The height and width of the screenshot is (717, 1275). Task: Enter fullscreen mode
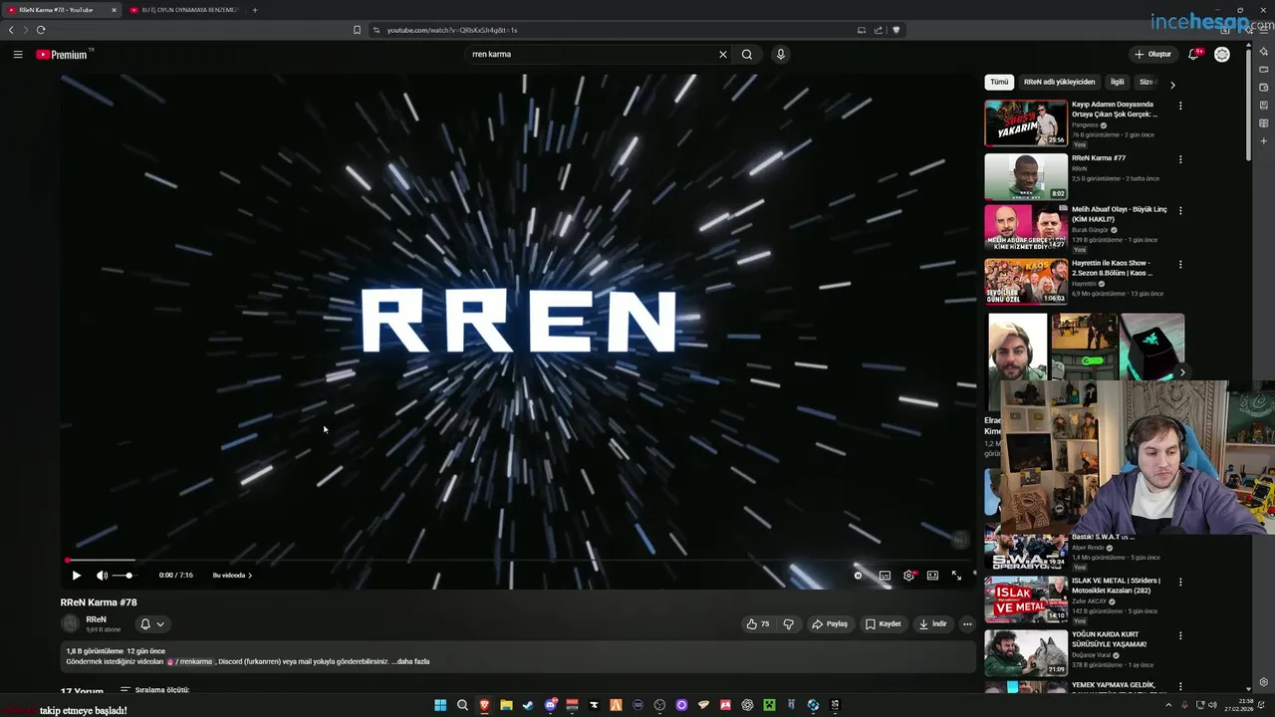tap(956, 575)
